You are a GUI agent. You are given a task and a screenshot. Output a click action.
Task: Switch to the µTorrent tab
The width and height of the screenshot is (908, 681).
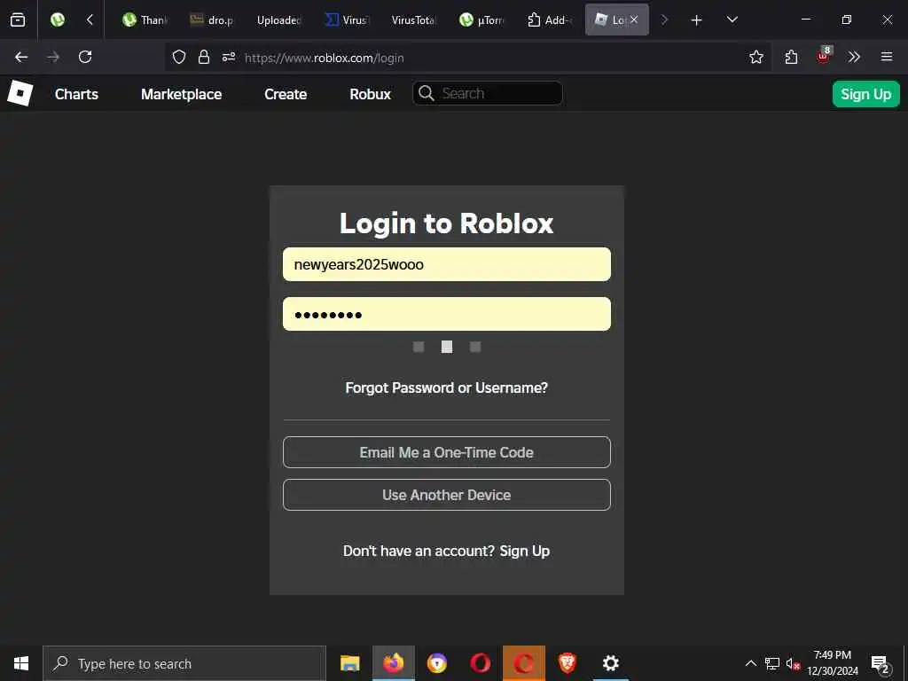click(481, 20)
